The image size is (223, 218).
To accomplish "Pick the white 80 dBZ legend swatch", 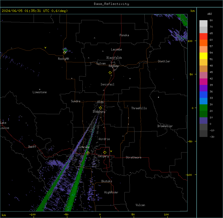I will click(203, 24).
